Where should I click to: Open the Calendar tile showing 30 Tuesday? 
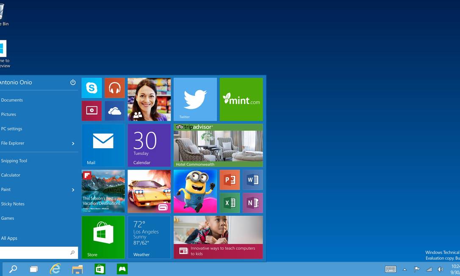(149, 145)
